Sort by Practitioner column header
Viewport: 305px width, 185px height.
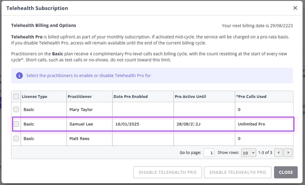pyautogui.click(x=80, y=96)
